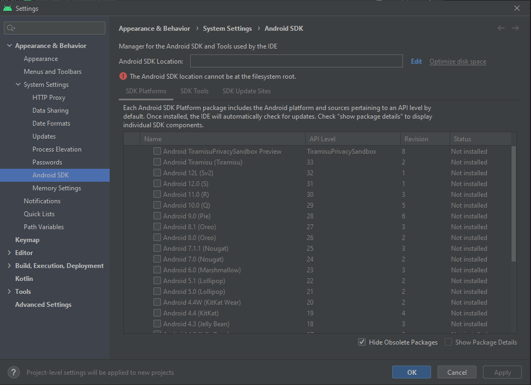Tick the Android Tiramisu (Tiramisu) checkbox
531x385 pixels.
click(157, 162)
